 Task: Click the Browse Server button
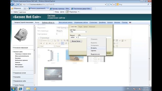[x=76, y=41]
